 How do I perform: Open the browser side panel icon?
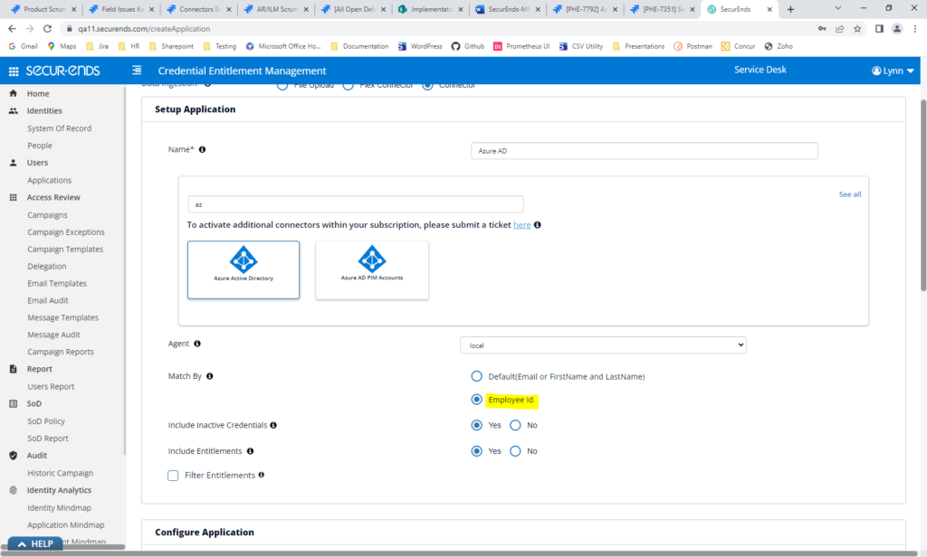click(x=879, y=28)
